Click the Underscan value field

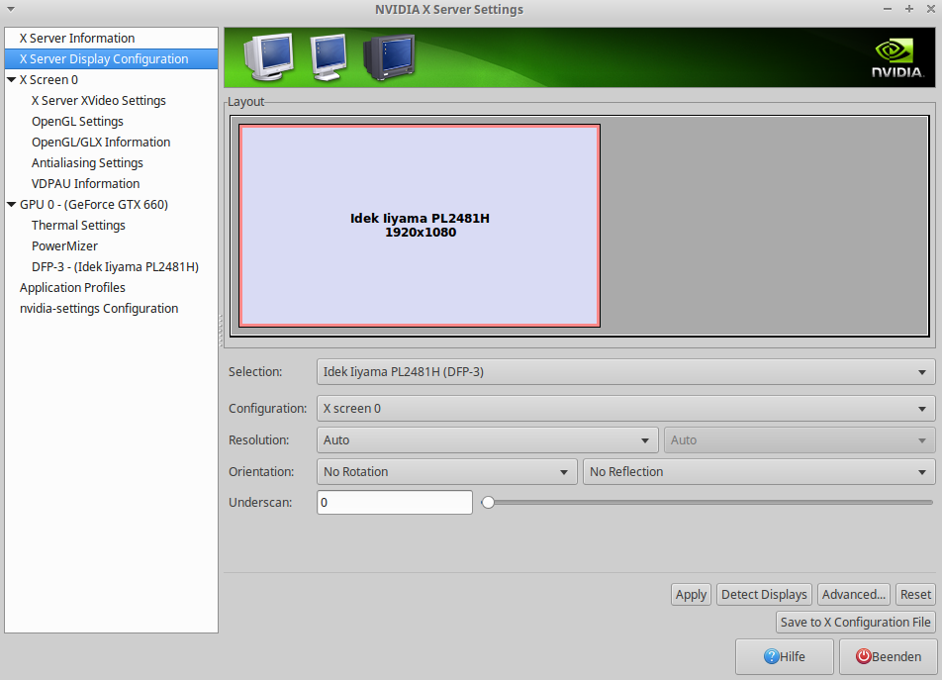[395, 502]
